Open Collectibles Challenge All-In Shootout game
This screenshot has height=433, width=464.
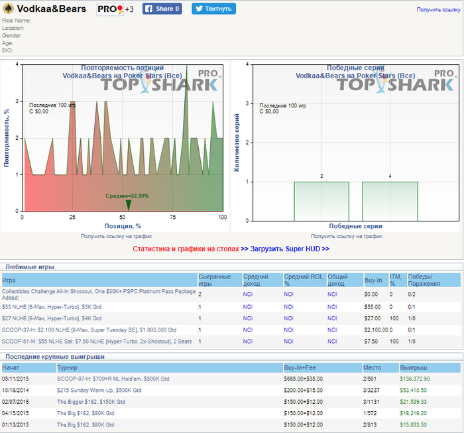(99, 294)
